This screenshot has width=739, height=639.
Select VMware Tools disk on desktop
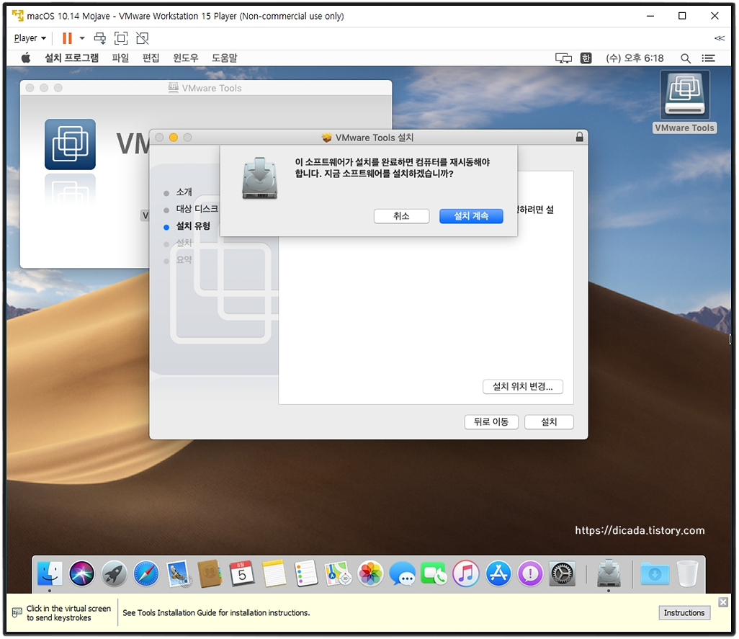[x=685, y=102]
